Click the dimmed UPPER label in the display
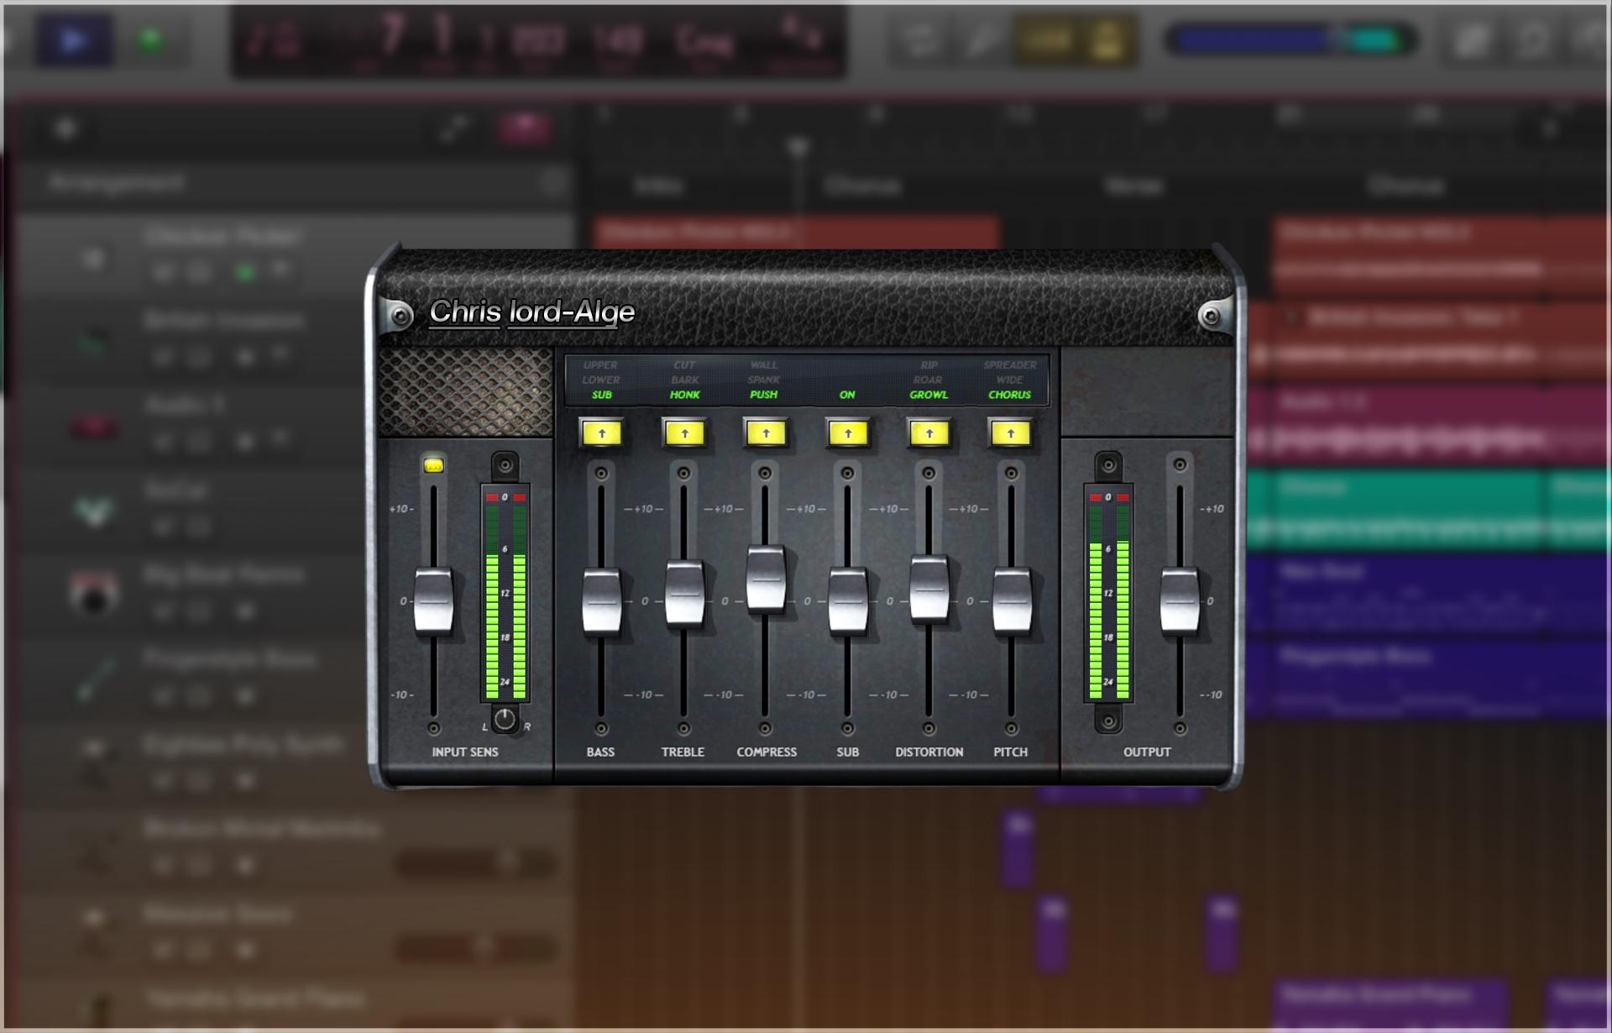 pyautogui.click(x=600, y=365)
